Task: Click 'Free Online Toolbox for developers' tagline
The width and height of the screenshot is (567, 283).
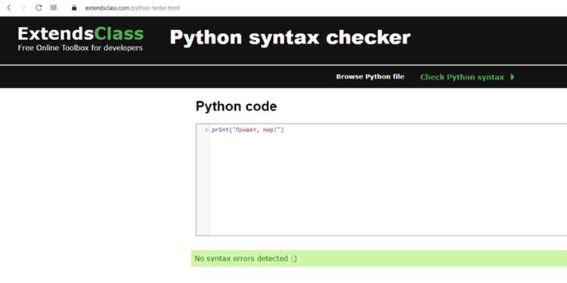Action: [x=80, y=48]
